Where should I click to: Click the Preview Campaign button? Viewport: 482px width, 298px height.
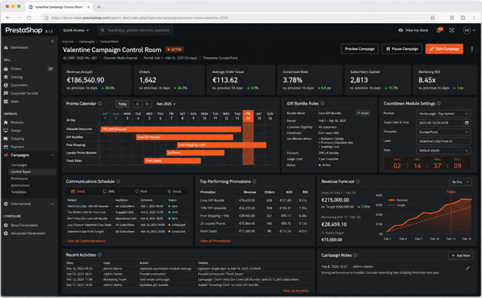tap(360, 49)
